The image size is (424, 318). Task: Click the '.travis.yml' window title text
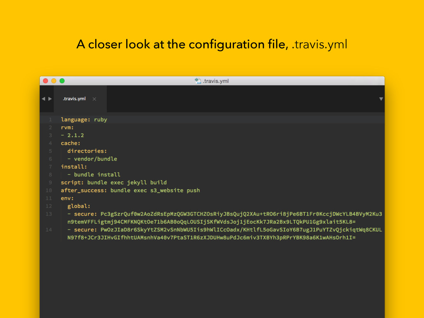point(216,81)
